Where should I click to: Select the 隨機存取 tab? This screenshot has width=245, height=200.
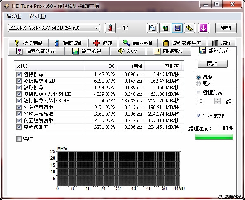[168, 51]
